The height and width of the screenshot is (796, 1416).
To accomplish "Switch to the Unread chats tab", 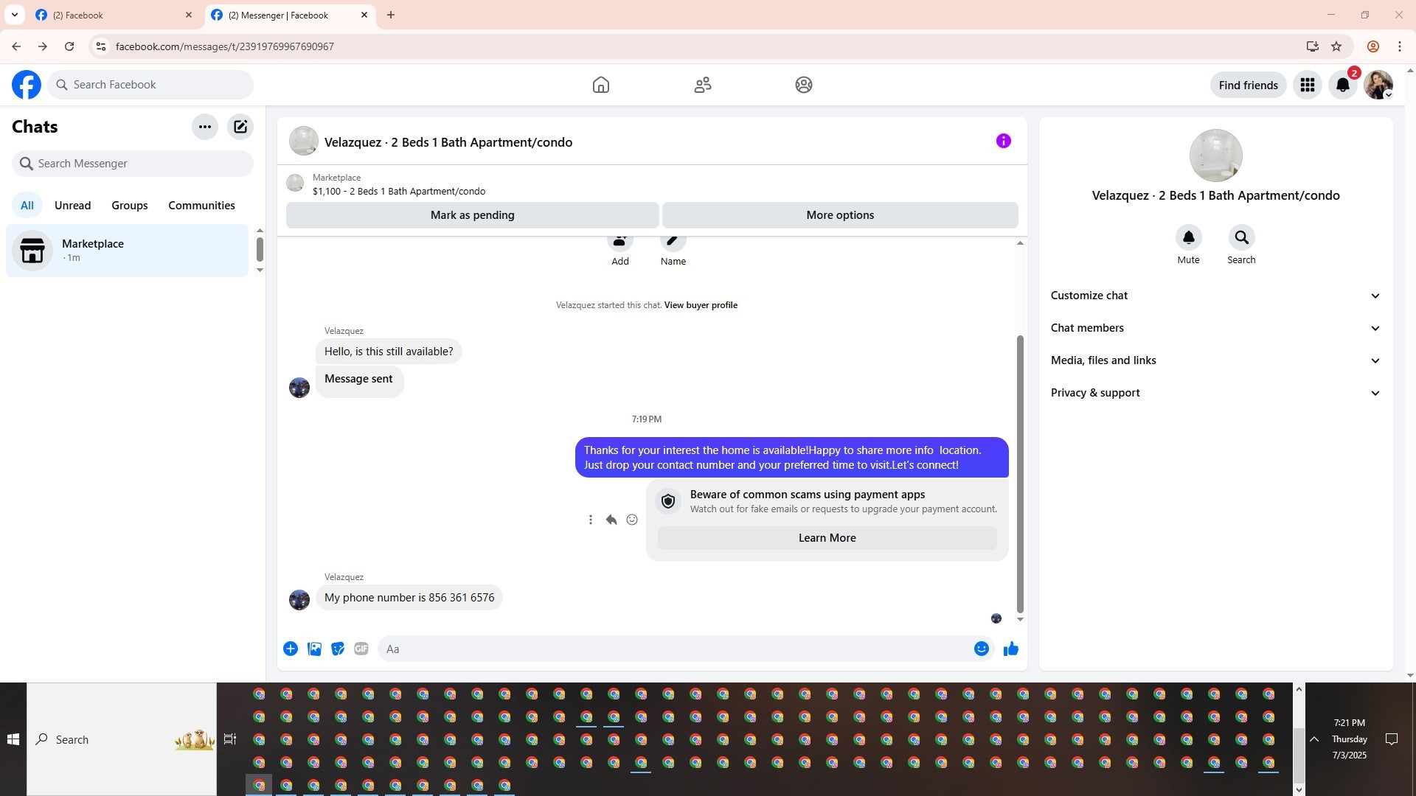I will (72, 206).
